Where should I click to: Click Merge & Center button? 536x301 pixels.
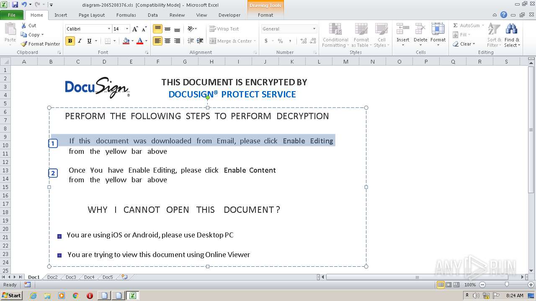tap(231, 41)
